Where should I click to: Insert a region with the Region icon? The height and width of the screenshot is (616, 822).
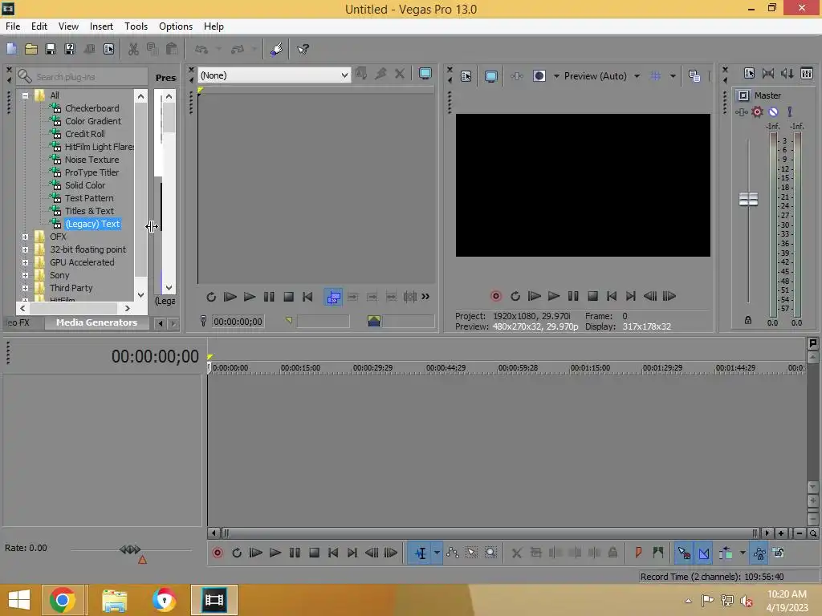(x=658, y=553)
